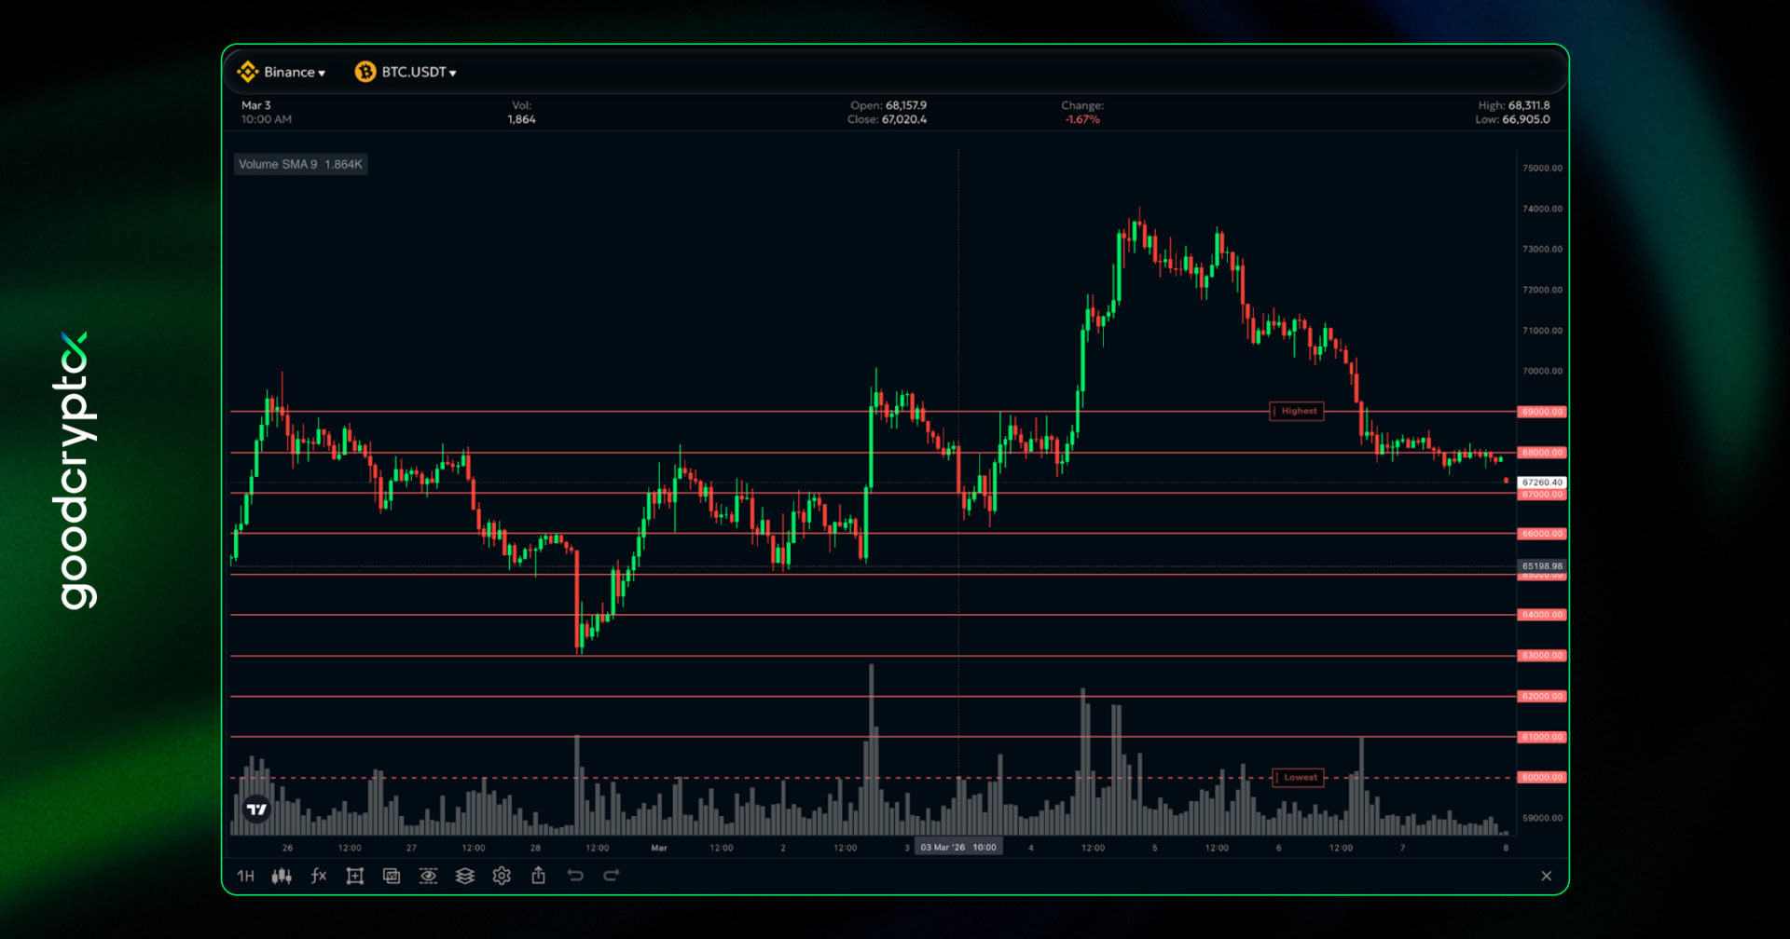Click the 03 Mar '26 10:00 date marker
Image resolution: width=1790 pixels, height=939 pixels.
(x=958, y=847)
